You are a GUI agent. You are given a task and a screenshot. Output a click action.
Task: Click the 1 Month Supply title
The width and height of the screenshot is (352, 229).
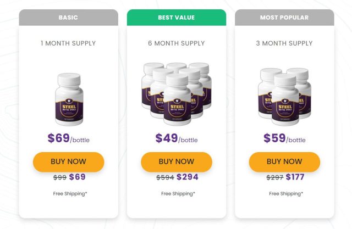[x=68, y=43]
